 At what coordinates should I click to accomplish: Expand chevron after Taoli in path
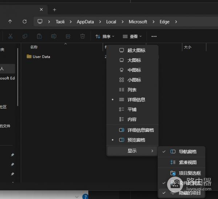click(70, 22)
